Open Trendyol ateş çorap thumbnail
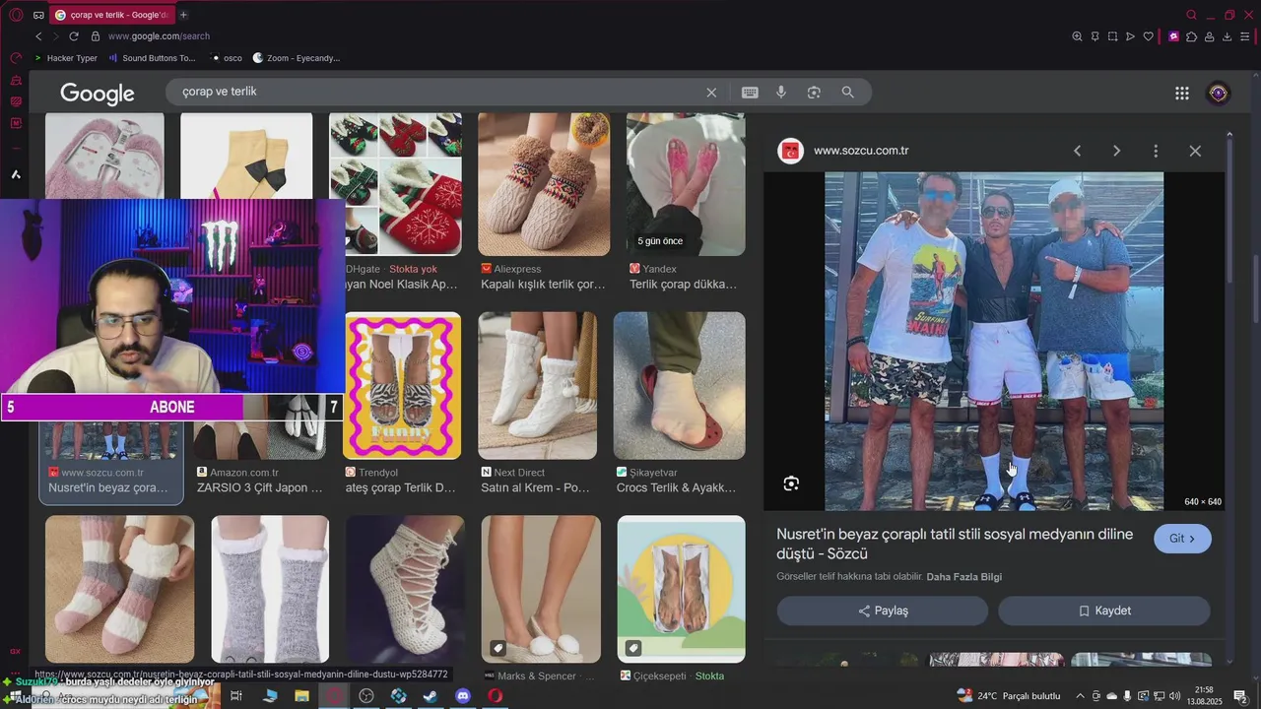Screen dimensions: 1261x709 point(402,385)
